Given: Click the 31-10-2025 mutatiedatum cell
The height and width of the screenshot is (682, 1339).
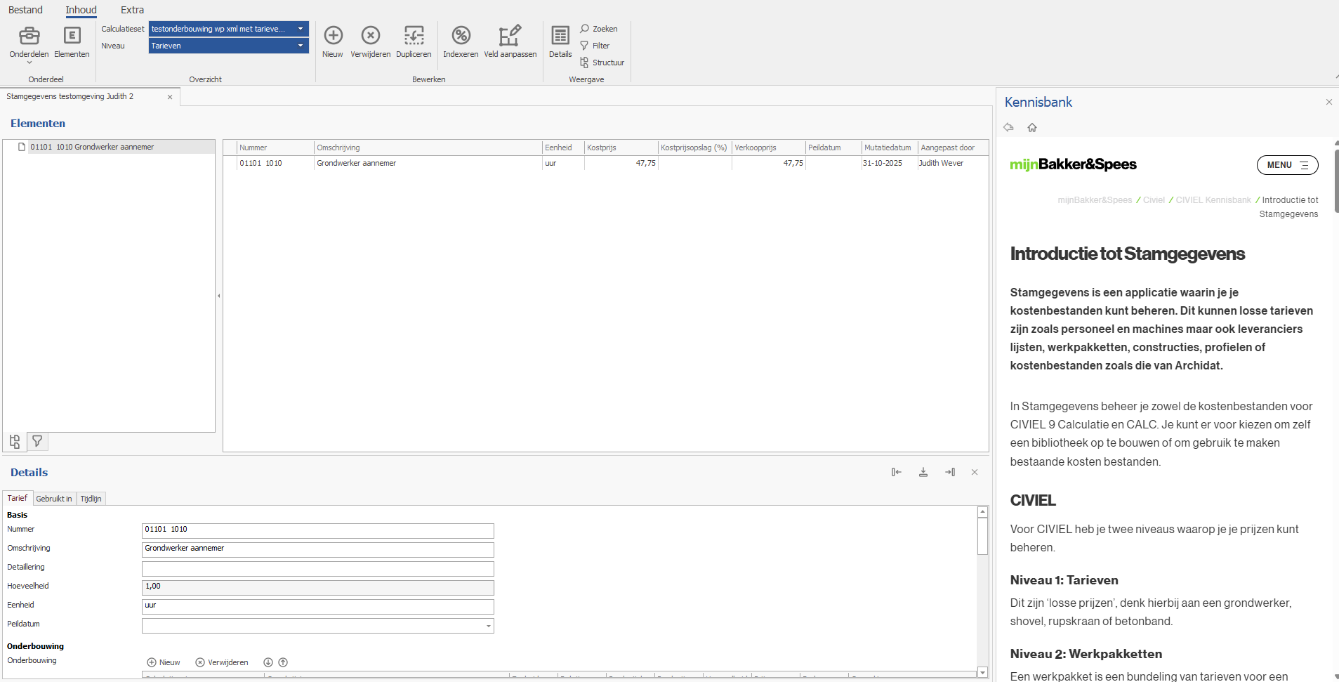Looking at the screenshot, I should 890,163.
